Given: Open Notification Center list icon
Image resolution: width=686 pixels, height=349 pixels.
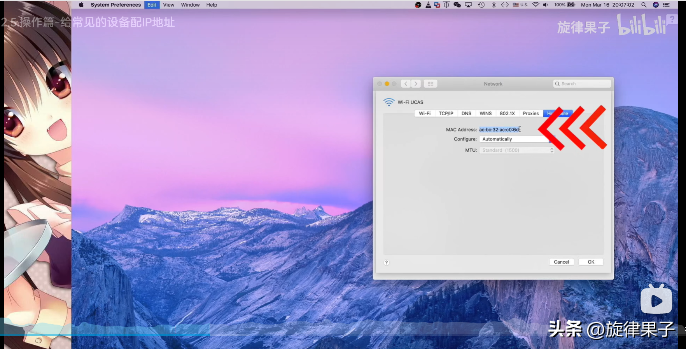Looking at the screenshot, I should [x=666, y=5].
